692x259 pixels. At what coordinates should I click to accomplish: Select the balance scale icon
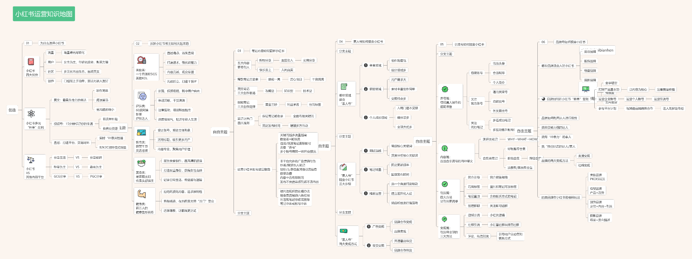31,160
